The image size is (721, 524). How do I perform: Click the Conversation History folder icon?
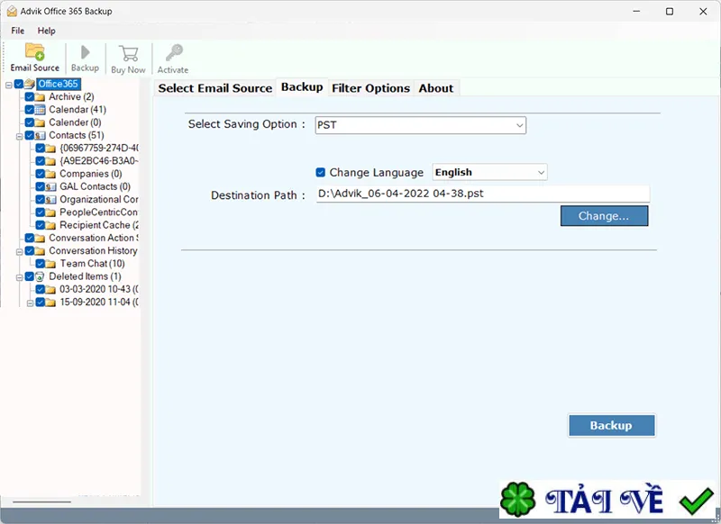tap(40, 251)
